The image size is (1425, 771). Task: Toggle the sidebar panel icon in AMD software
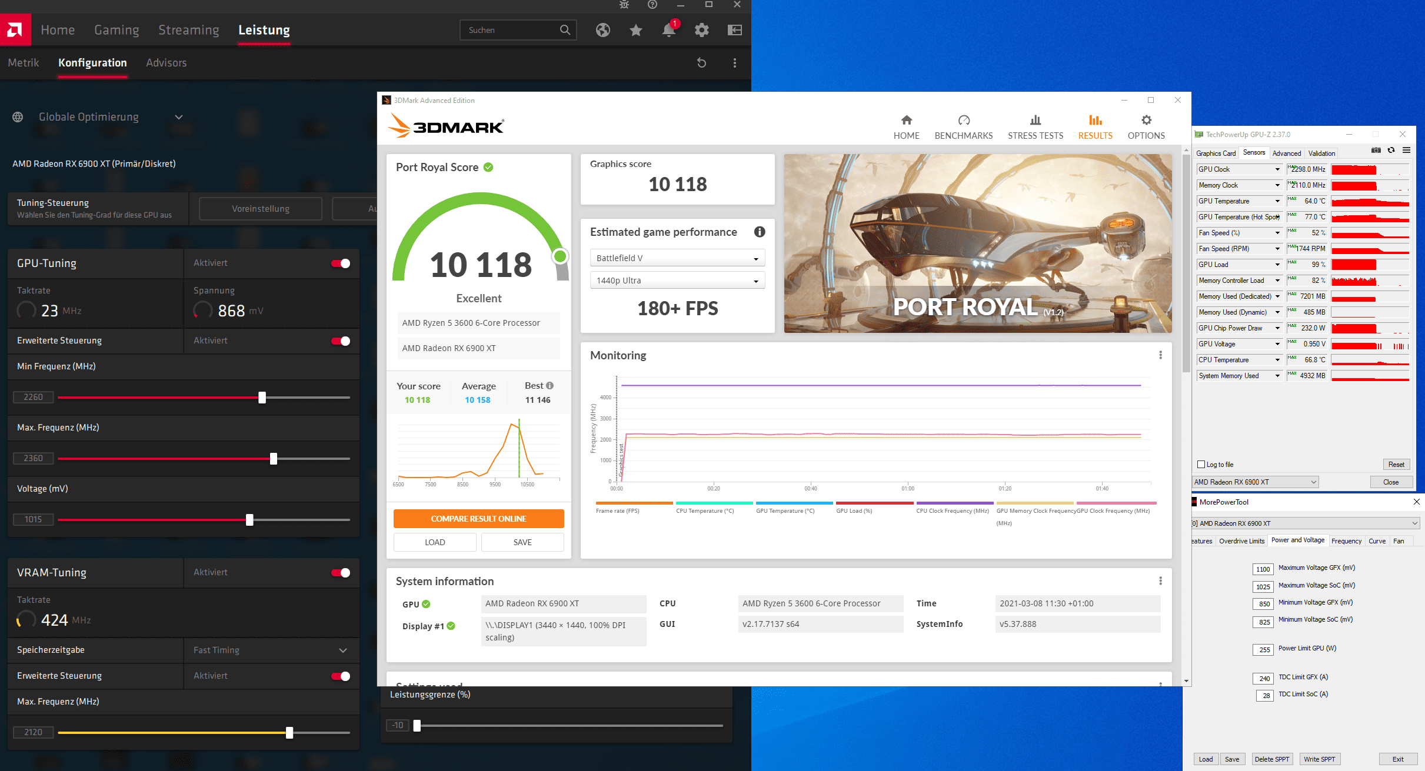pos(735,30)
